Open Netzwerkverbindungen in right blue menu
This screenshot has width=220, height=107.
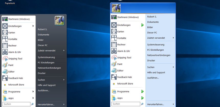click(159, 55)
